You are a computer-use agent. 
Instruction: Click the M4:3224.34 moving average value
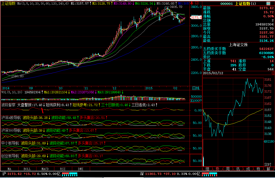click(144, 4)
